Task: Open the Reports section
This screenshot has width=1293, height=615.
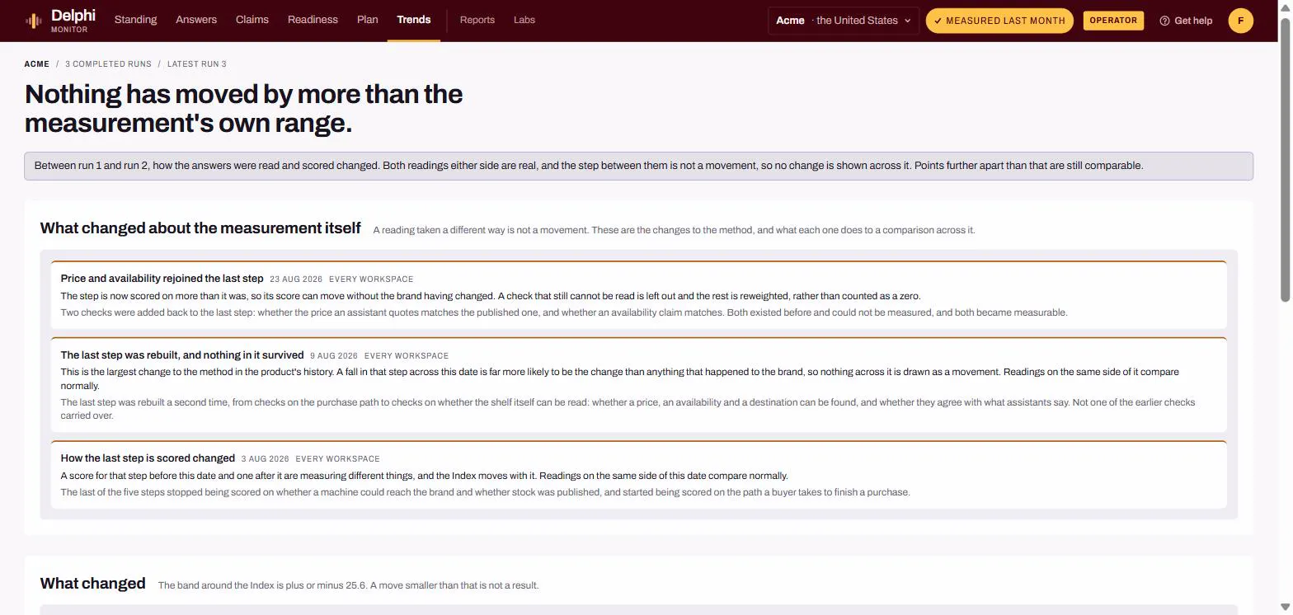Action: tap(477, 20)
